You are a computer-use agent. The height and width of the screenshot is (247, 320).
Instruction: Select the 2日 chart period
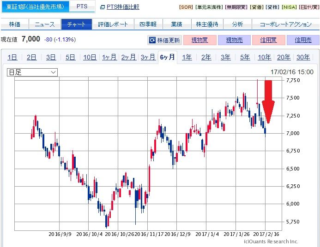tap(32, 57)
